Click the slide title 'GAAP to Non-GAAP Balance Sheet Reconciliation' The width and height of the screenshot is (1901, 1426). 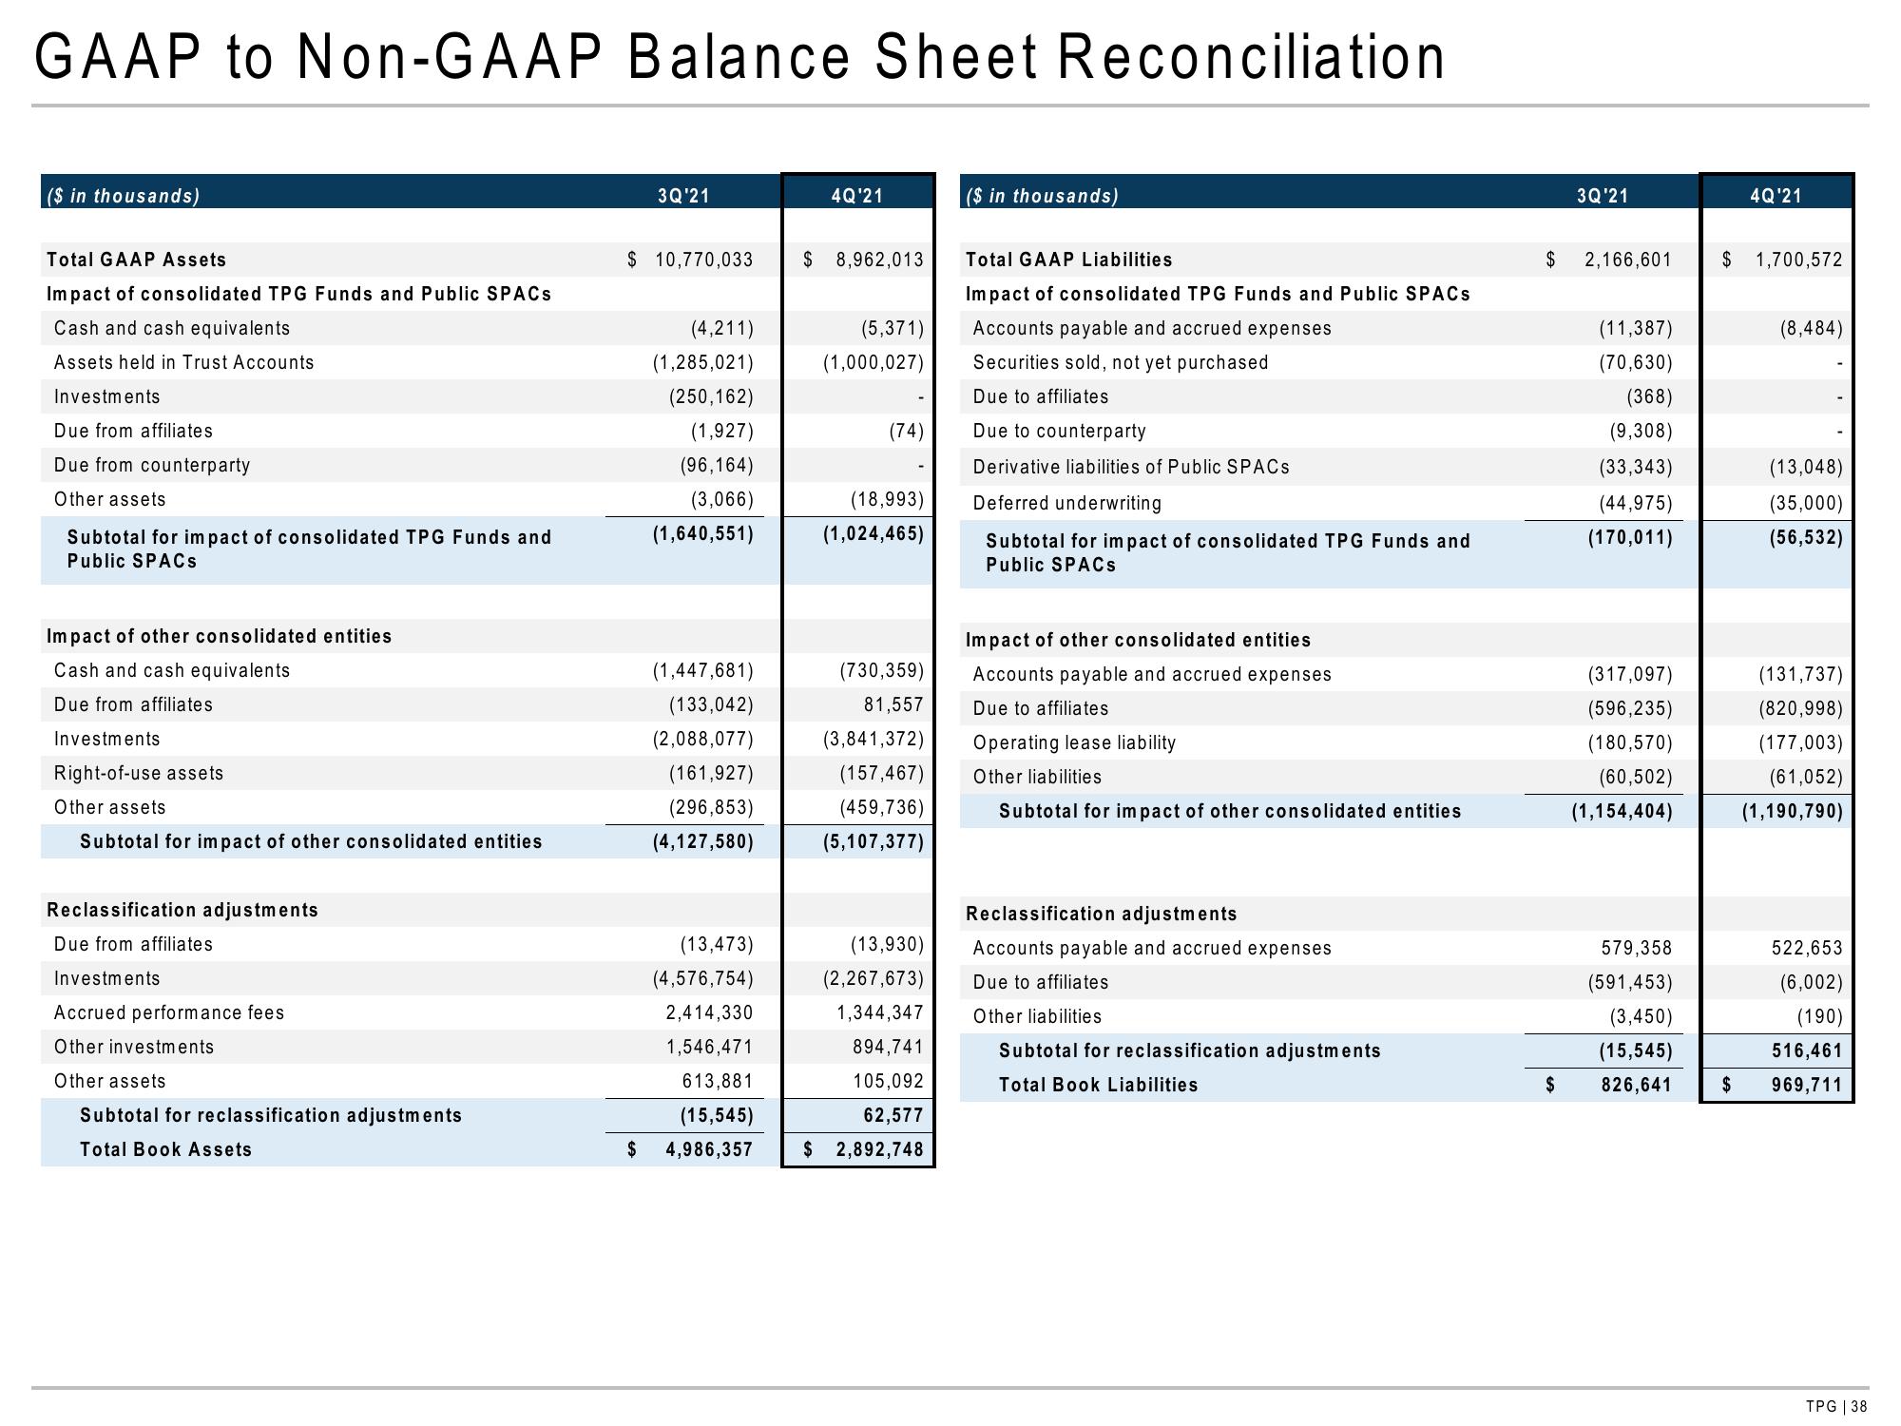pos(739,56)
